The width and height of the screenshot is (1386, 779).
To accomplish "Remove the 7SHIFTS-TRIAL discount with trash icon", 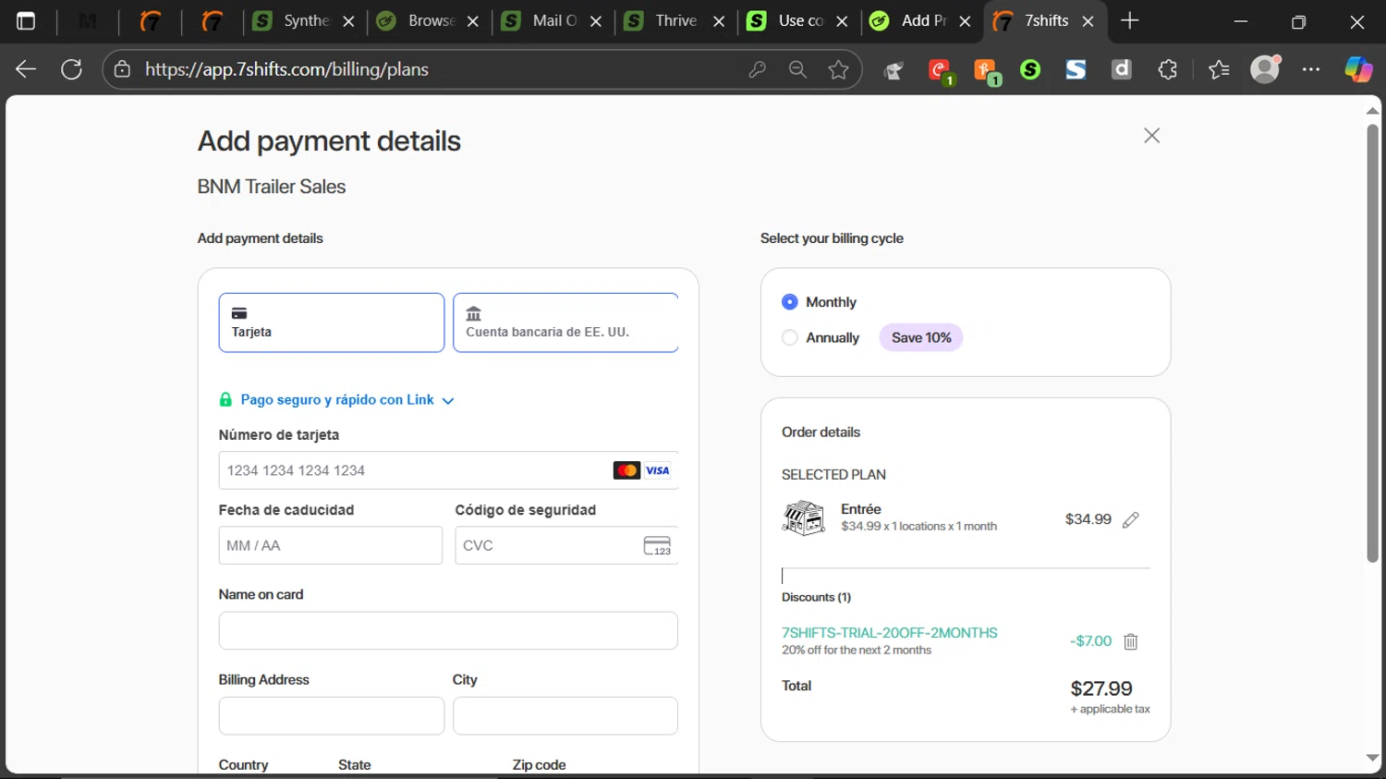I will coord(1130,641).
